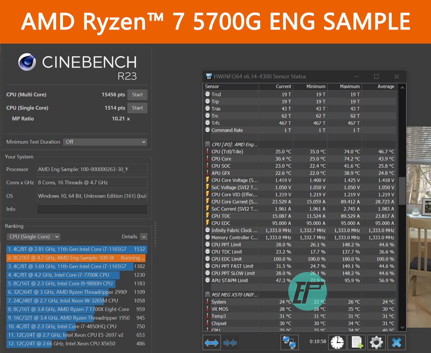Start the CPU (Multi Core) benchmark
431x353 pixels.
tap(137, 95)
